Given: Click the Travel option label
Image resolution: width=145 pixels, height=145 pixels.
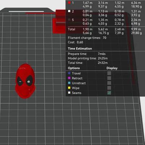Looking at the screenshot, I should point(76,73).
